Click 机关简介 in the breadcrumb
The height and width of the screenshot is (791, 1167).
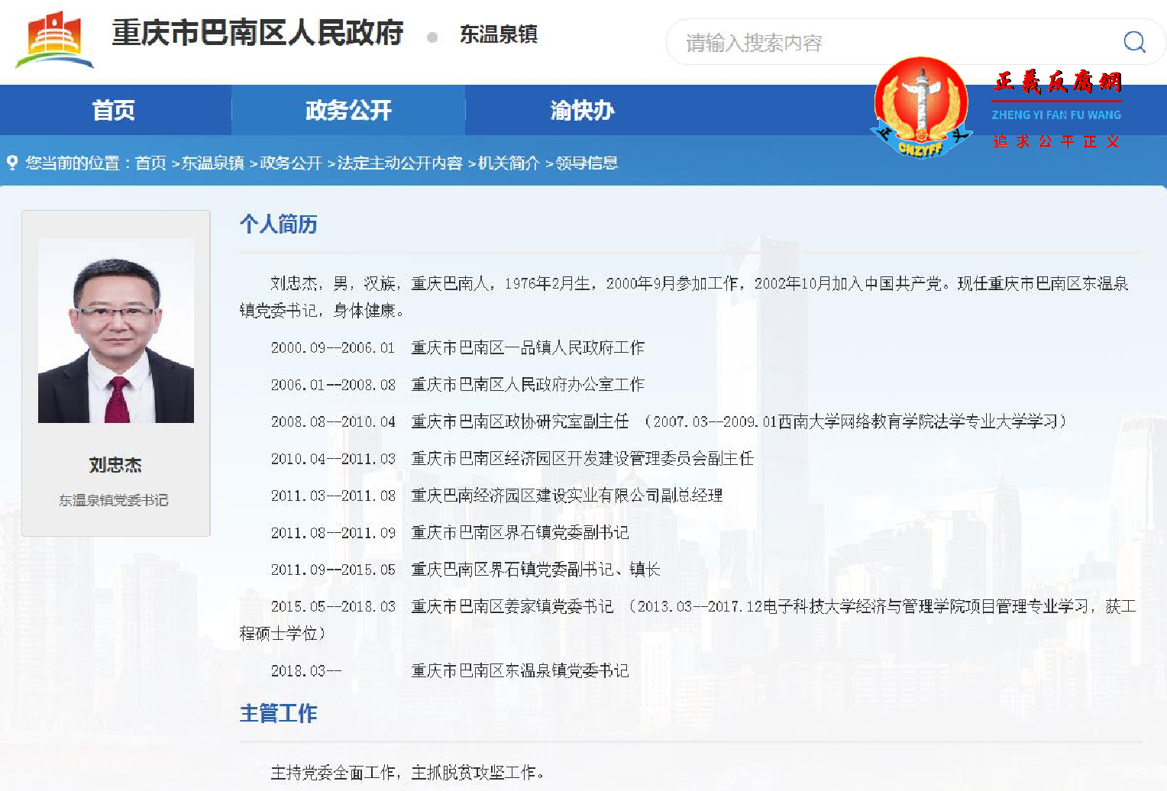click(510, 163)
